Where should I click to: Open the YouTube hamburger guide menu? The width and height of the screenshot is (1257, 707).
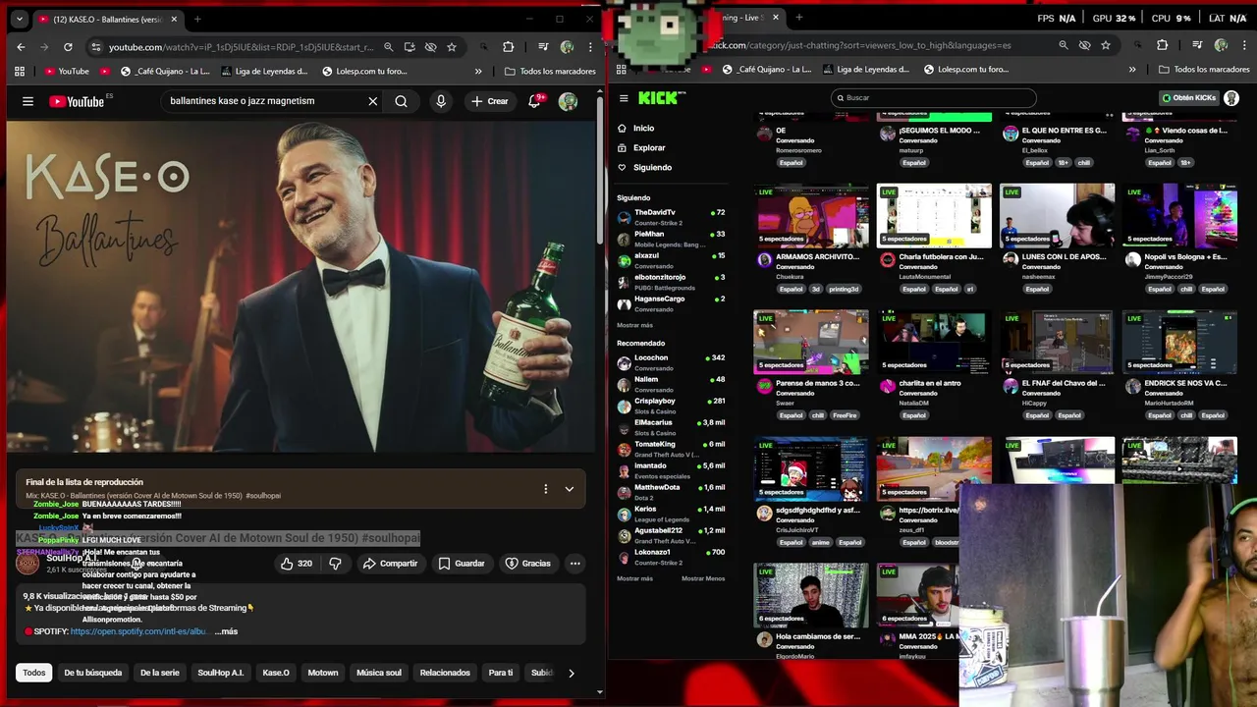tap(27, 101)
